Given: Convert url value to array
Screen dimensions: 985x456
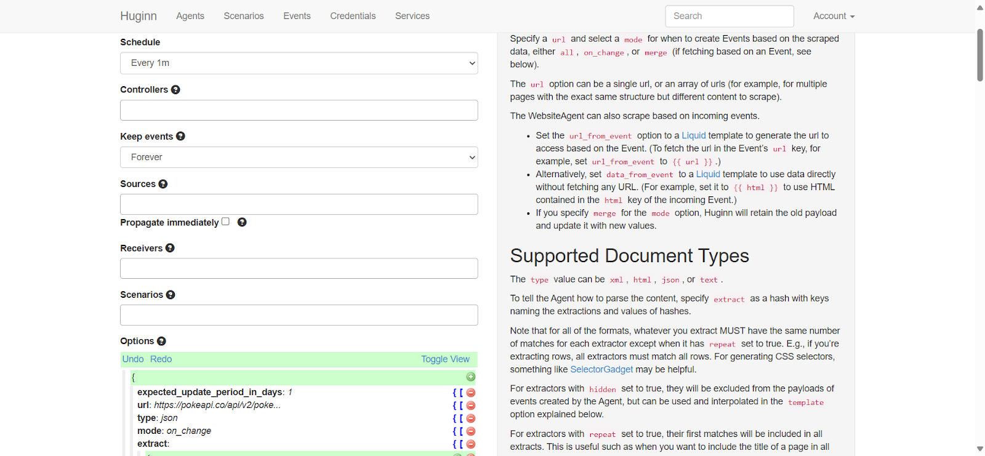Looking at the screenshot, I should [461, 406].
